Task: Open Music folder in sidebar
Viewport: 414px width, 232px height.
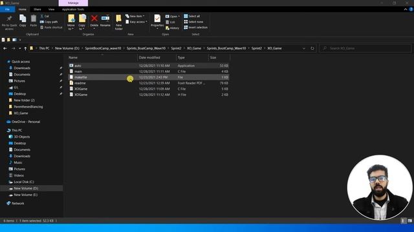Action: click(x=18, y=162)
